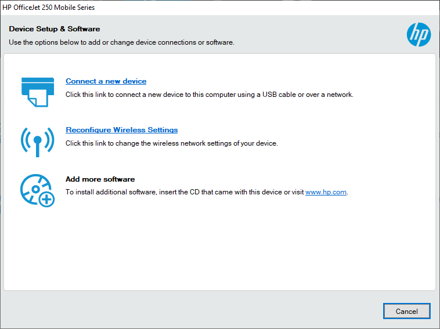Click the 'insert the CD' description text

click(x=185, y=192)
